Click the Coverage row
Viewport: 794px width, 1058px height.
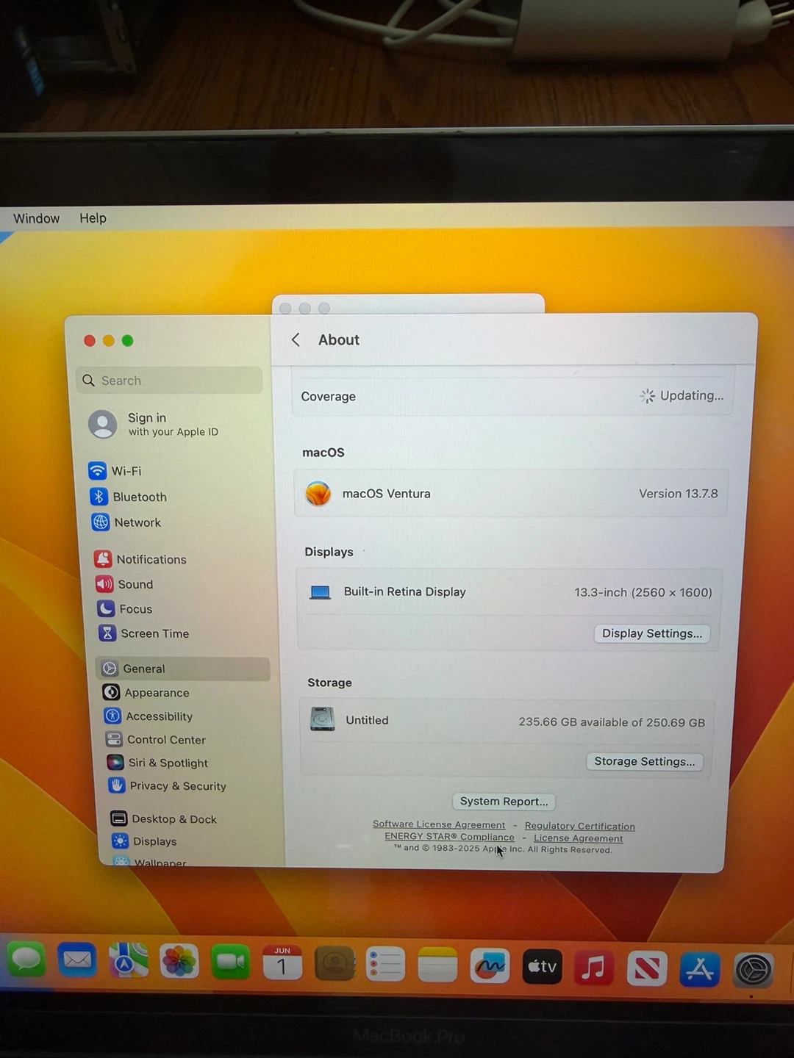point(512,396)
